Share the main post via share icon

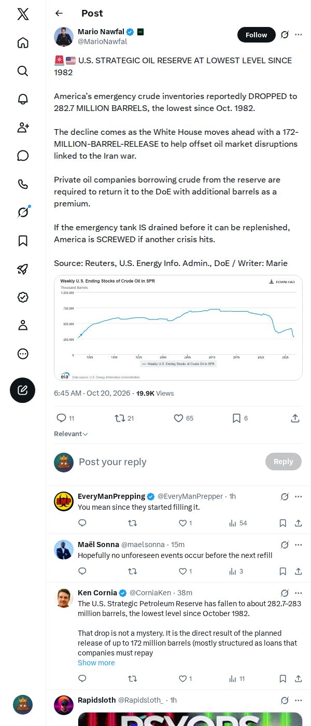295,418
